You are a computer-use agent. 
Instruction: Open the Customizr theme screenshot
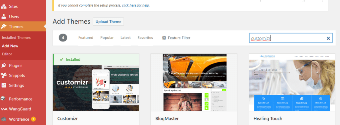click(96, 88)
